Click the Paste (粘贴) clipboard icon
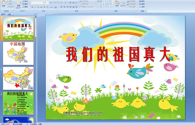The height and width of the screenshot is (125, 195). pyautogui.click(x=4, y=2)
